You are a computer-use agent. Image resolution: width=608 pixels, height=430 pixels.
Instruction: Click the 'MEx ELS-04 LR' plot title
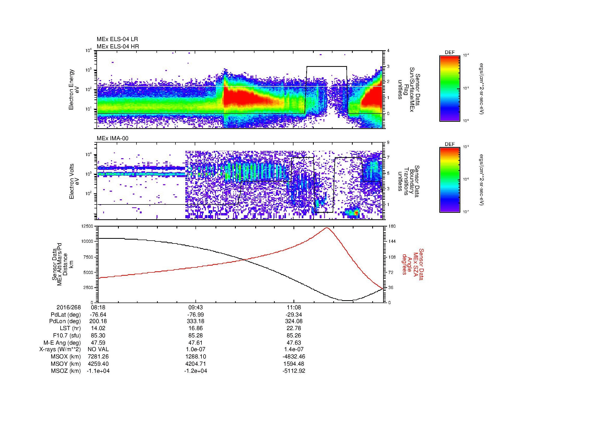tap(117, 39)
